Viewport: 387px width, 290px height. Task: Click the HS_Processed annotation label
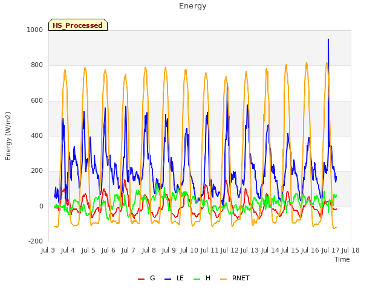[78, 25]
